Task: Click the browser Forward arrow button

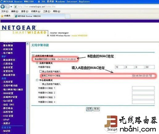Action: tap(7, 7)
